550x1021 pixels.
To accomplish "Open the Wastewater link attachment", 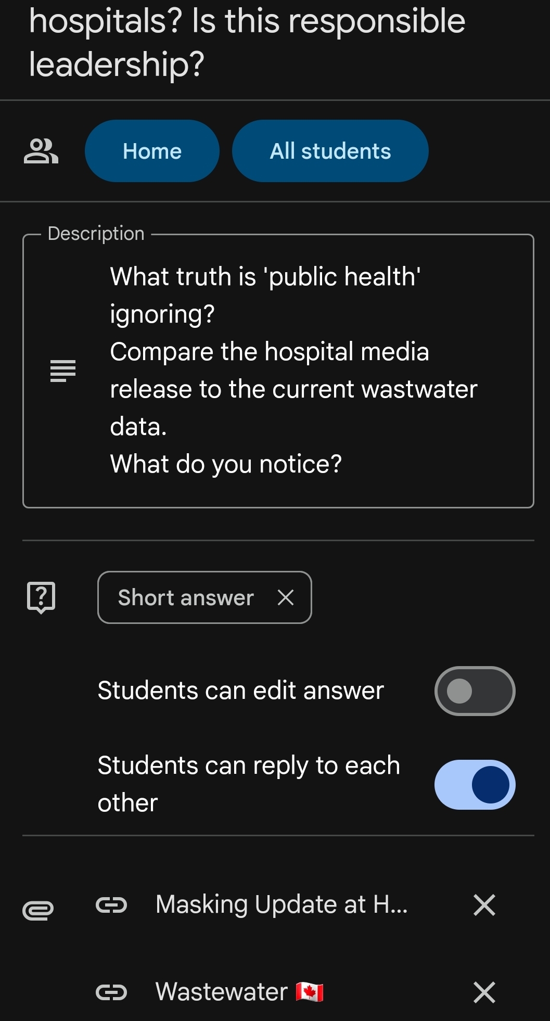I will pos(239,992).
